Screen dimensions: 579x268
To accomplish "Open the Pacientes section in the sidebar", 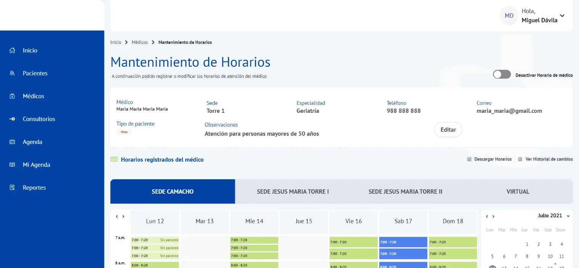I will (x=35, y=73).
